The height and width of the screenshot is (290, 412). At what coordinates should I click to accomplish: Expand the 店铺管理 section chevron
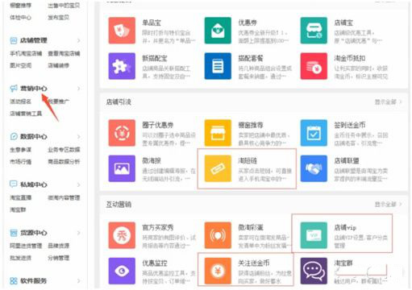coord(79,40)
